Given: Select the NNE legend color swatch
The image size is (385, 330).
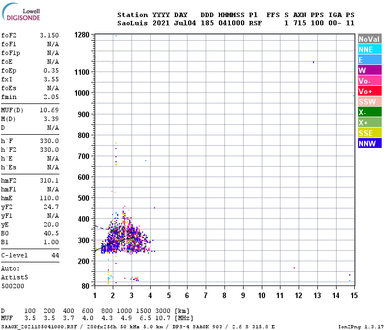Looking at the screenshot, I should (x=370, y=50).
